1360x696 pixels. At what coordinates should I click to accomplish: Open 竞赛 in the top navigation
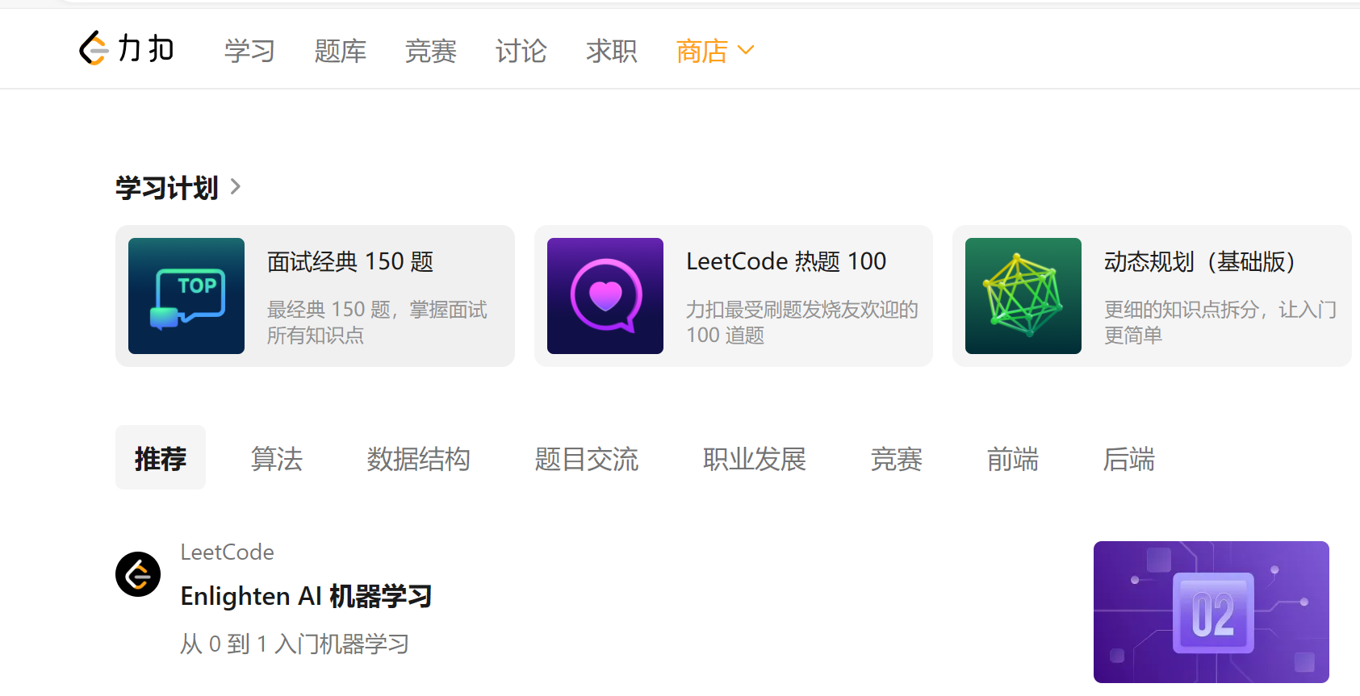click(x=431, y=51)
